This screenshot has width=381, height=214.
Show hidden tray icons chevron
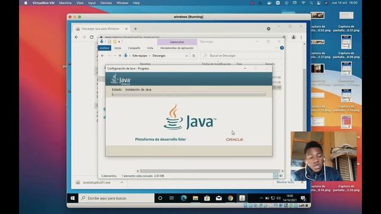pos(261,198)
